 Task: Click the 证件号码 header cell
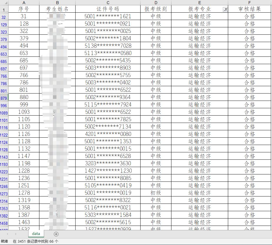[108, 9]
